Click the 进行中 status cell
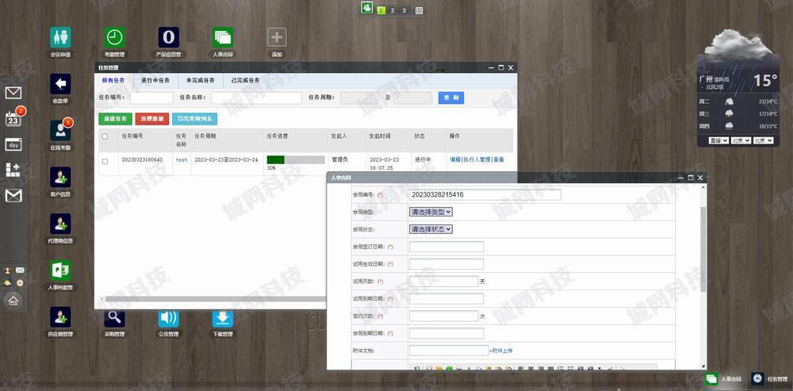 point(423,160)
